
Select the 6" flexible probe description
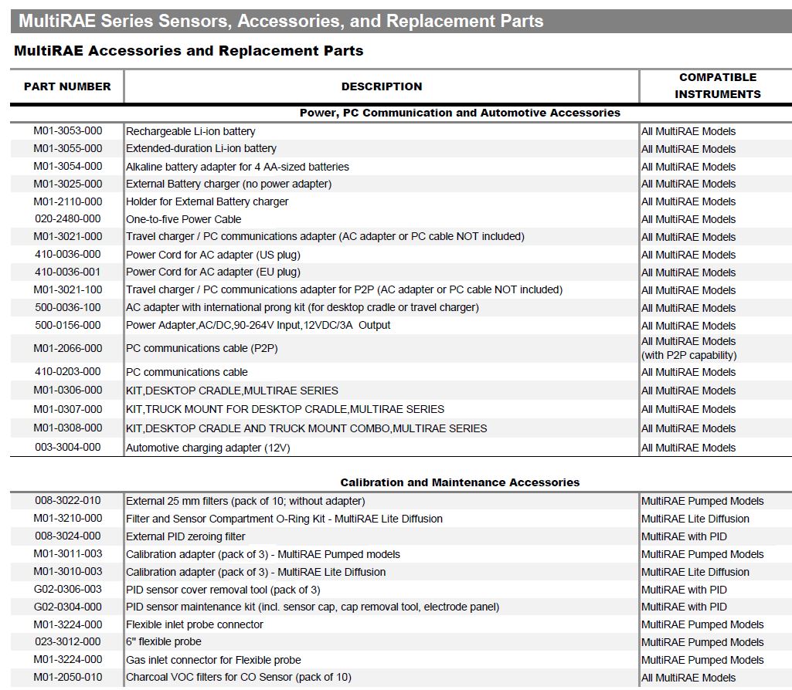click(x=165, y=641)
